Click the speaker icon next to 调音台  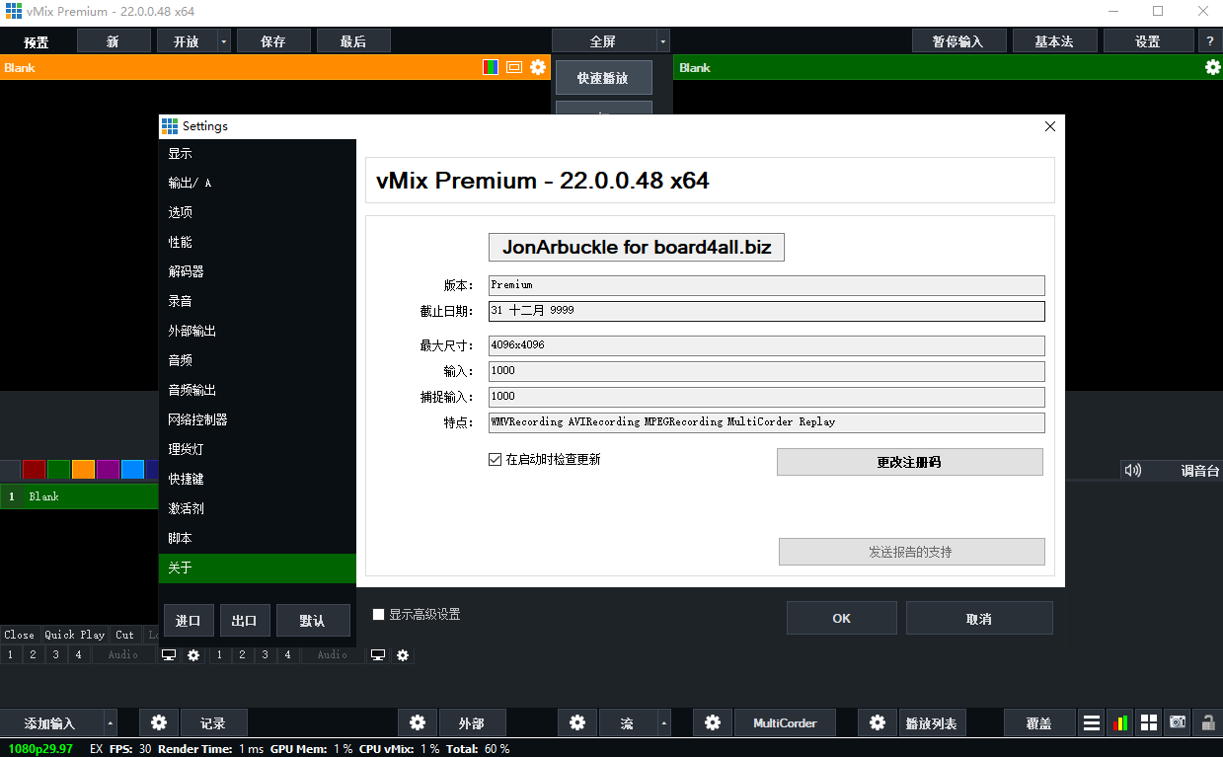[x=1133, y=471]
